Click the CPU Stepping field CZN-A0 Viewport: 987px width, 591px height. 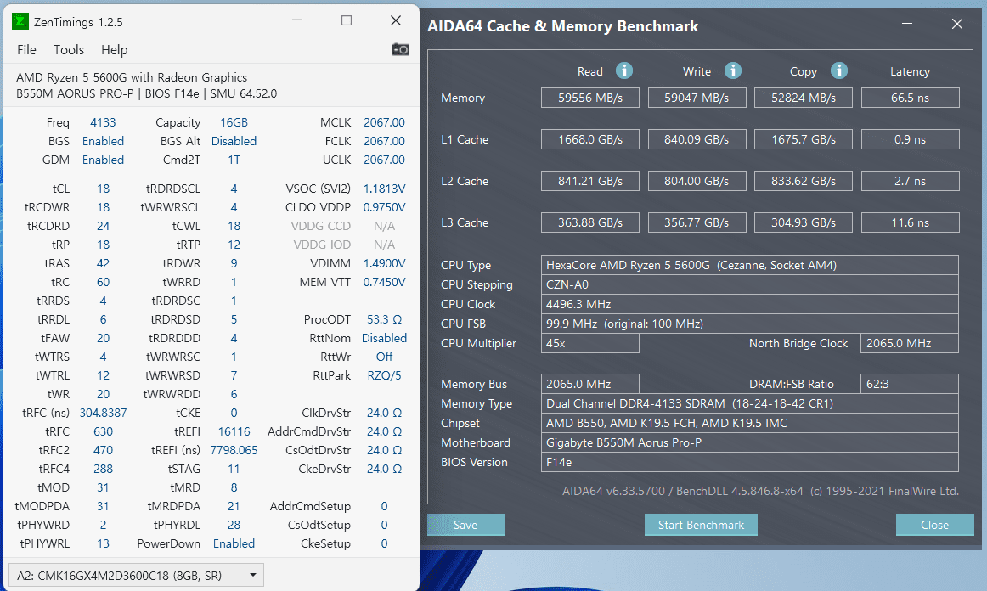[x=750, y=284]
